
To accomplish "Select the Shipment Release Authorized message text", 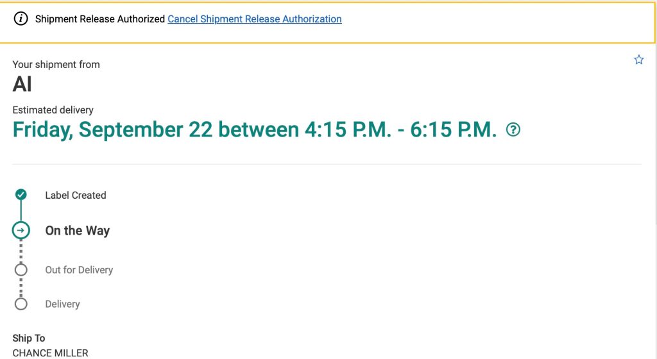I will (99, 19).
